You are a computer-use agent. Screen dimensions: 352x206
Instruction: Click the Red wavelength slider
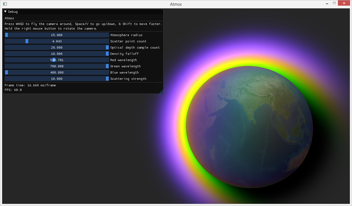[57, 60]
